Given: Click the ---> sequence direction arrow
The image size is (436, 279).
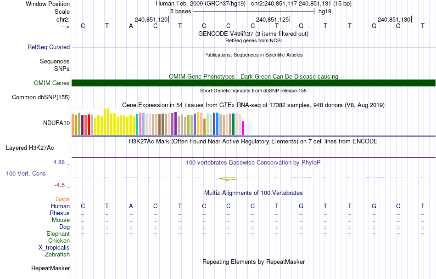Looking at the screenshot, I should (65, 27).
